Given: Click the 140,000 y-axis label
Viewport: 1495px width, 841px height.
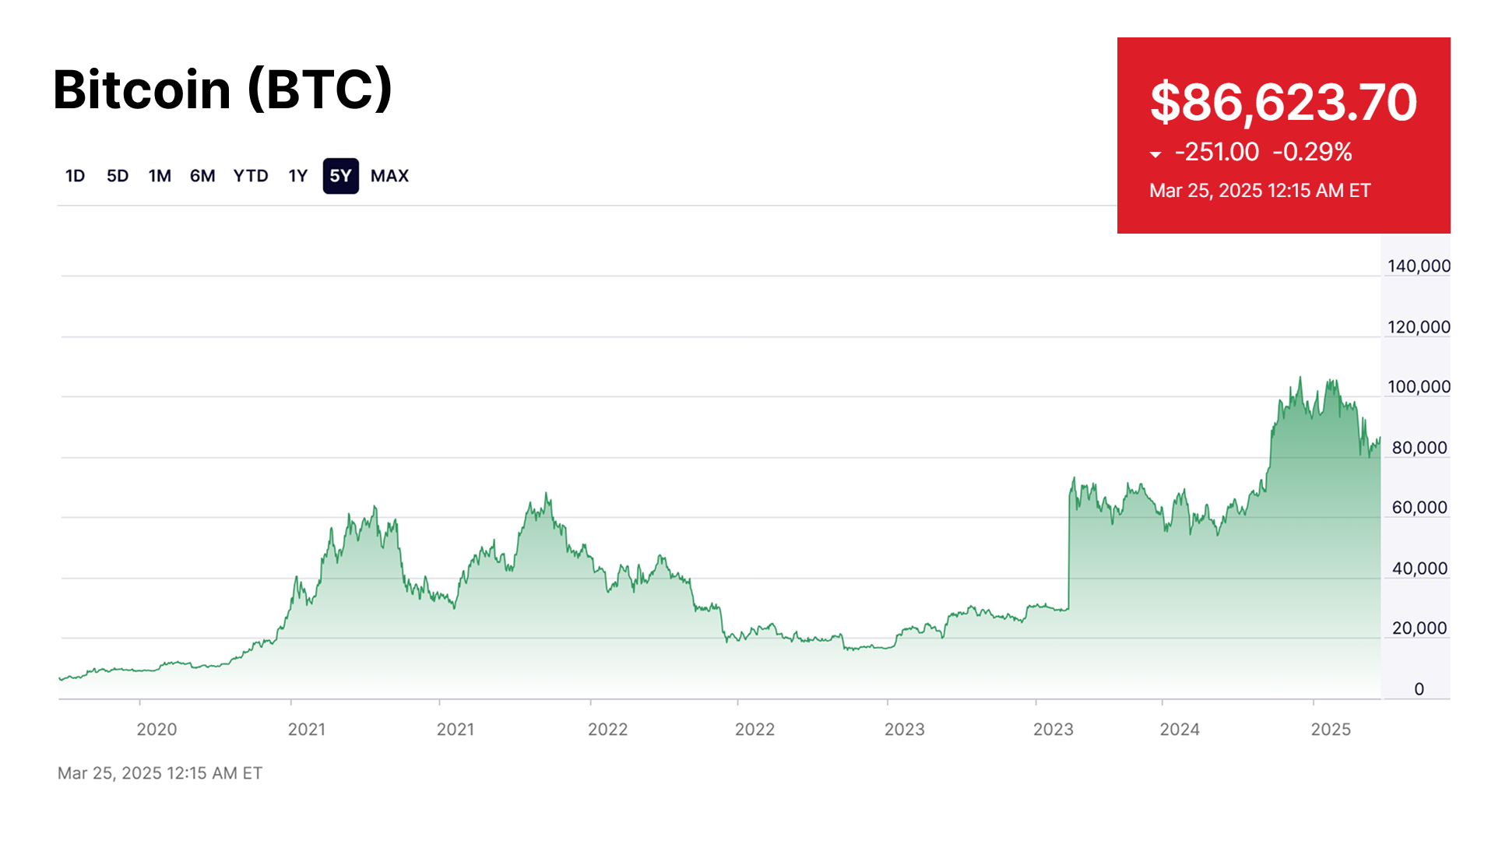Looking at the screenshot, I should click(x=1419, y=266).
